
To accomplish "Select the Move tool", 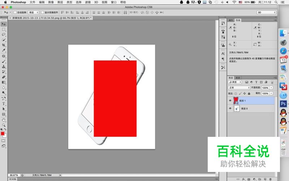I will (x=4, y=24).
